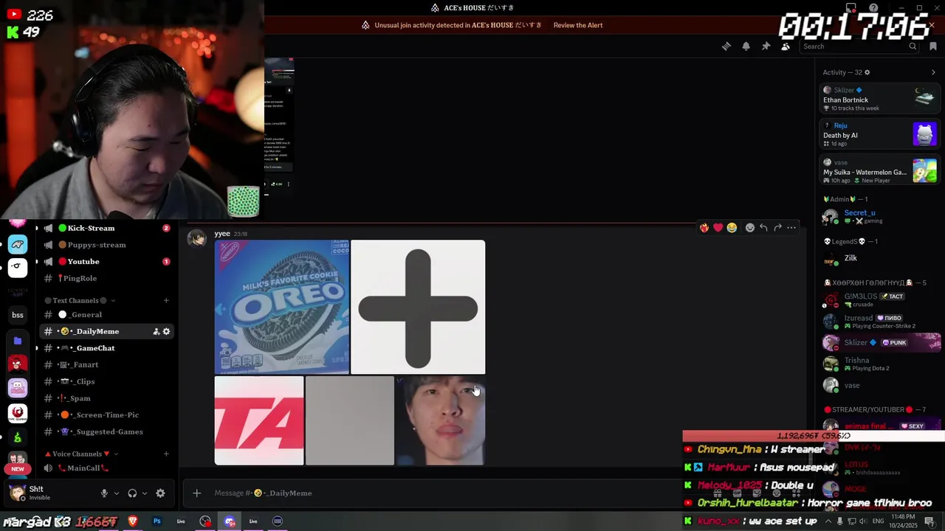Click the message attachment plus button
The image size is (945, 531).
click(x=197, y=493)
